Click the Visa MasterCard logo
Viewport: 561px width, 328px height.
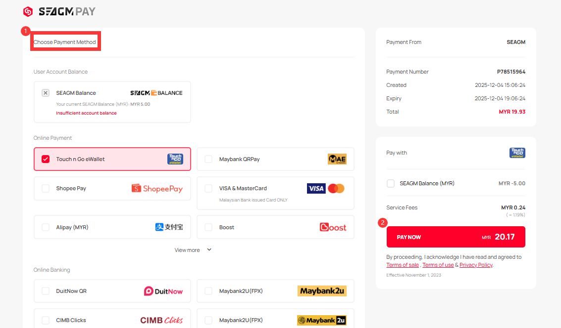(325, 188)
